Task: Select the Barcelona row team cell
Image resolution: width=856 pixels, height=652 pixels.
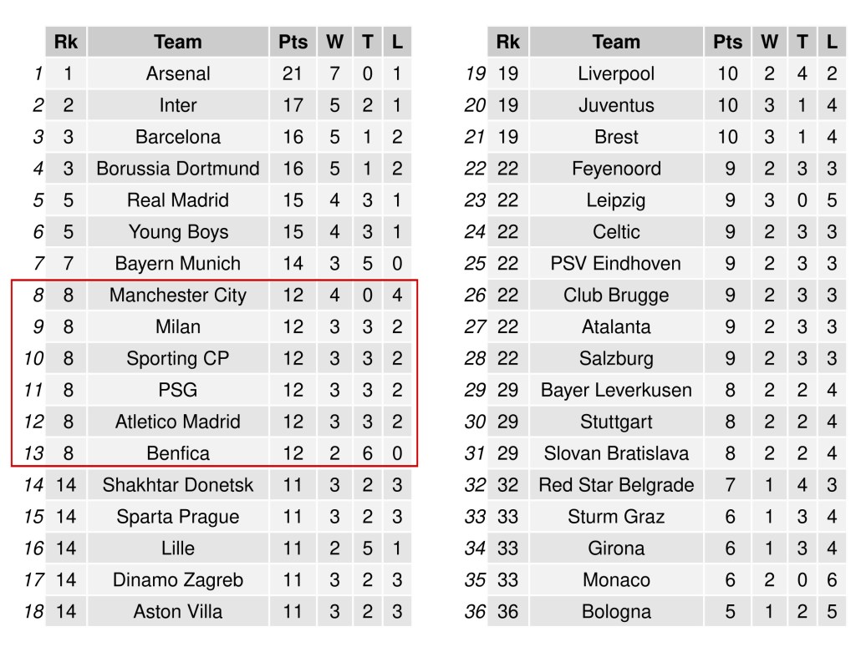Action: click(178, 137)
